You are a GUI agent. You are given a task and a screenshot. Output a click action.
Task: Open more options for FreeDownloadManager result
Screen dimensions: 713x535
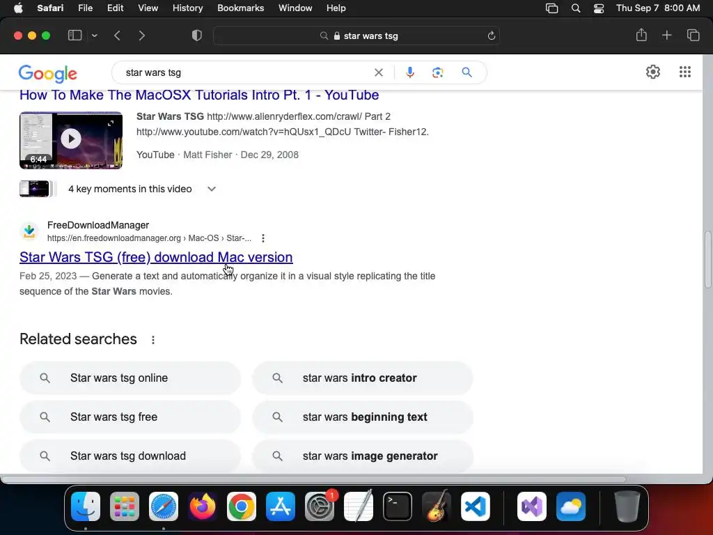tap(263, 238)
